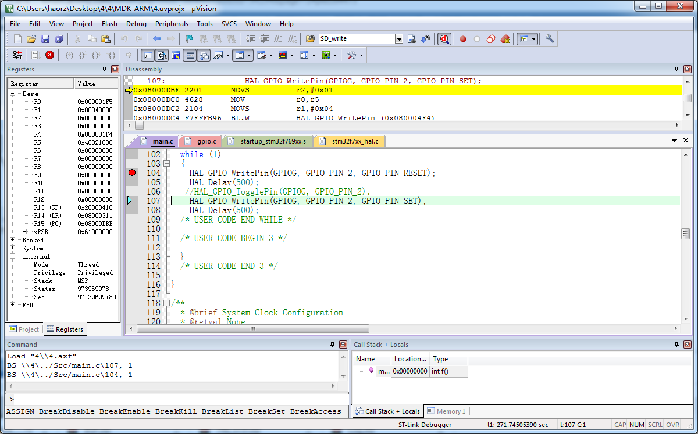Expand the System register group

pyautogui.click(x=13, y=248)
